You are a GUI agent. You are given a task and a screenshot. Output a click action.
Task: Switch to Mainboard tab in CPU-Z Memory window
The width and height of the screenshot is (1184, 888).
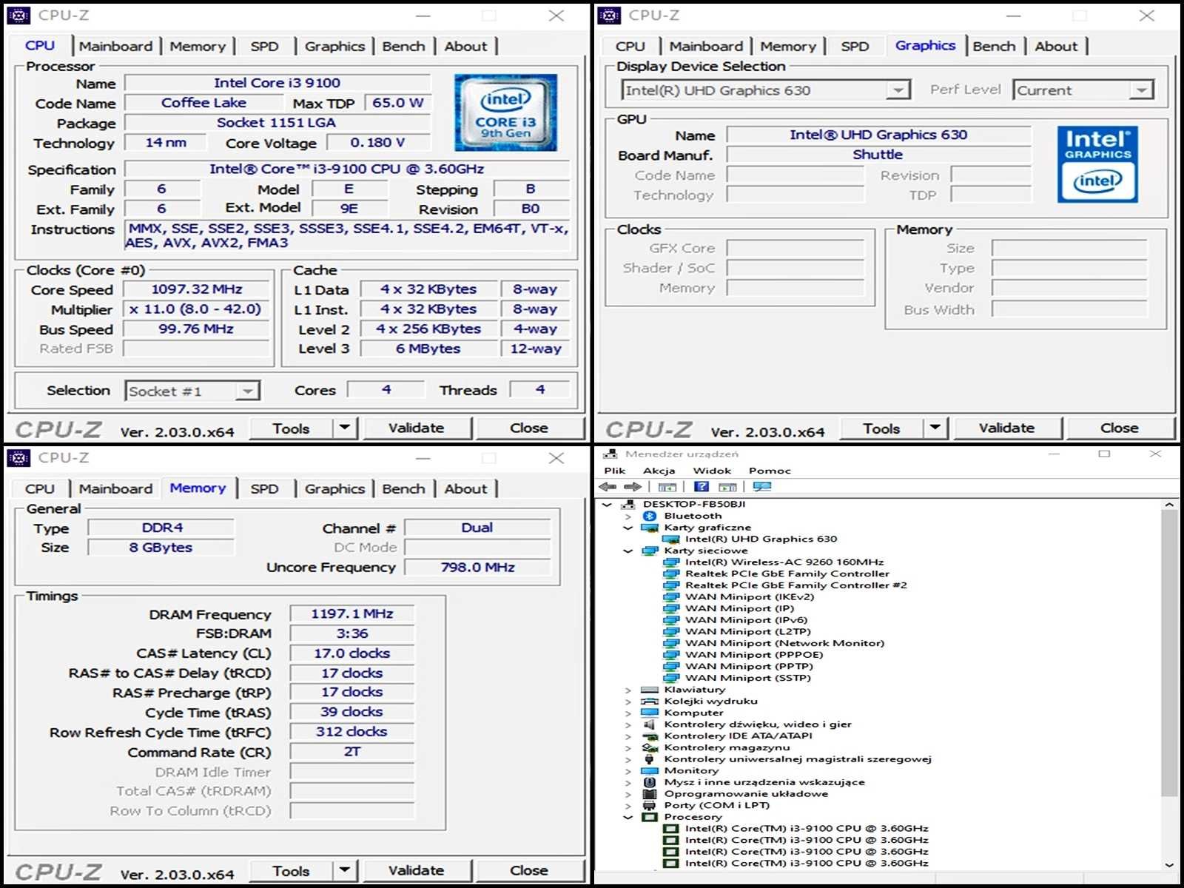115,488
